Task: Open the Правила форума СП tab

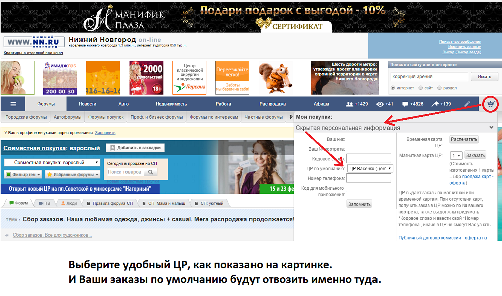Action: (110, 203)
